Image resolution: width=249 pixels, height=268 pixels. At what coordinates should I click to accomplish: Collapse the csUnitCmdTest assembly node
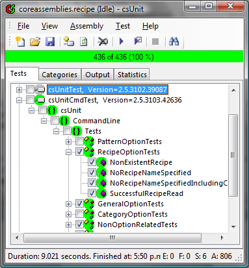[x=20, y=100]
